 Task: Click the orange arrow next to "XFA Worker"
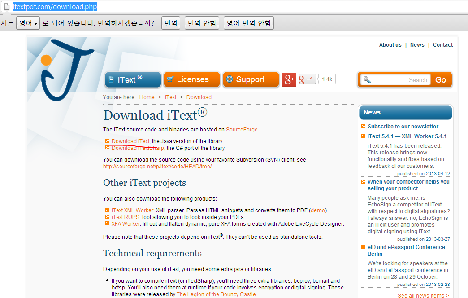(108, 223)
